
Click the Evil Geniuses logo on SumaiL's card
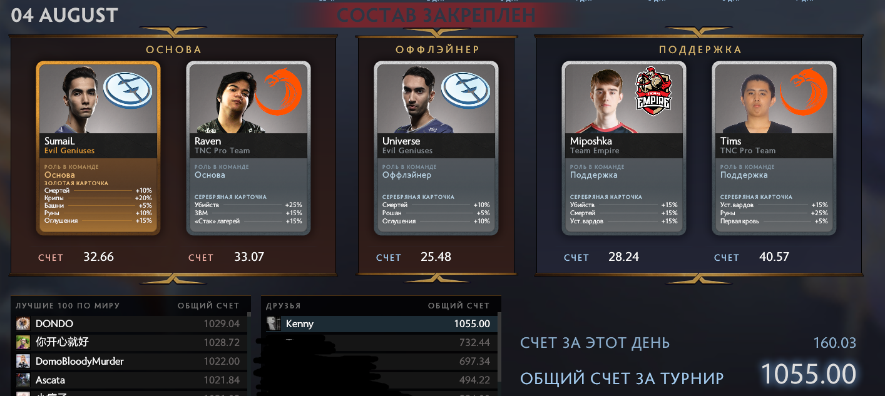click(x=128, y=90)
